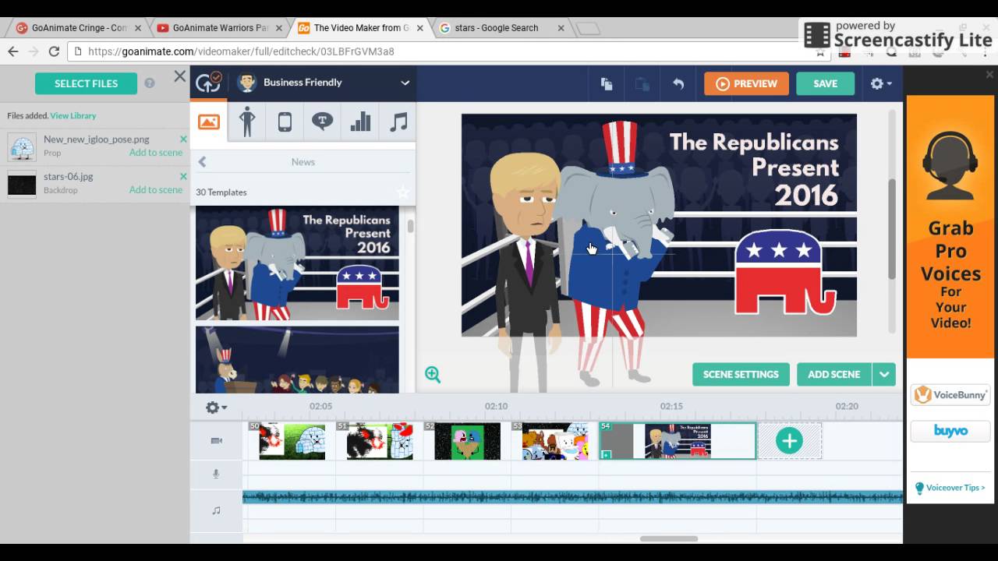The image size is (998, 561).
Task: Select scene 54 in the timeline
Action: coord(678,441)
